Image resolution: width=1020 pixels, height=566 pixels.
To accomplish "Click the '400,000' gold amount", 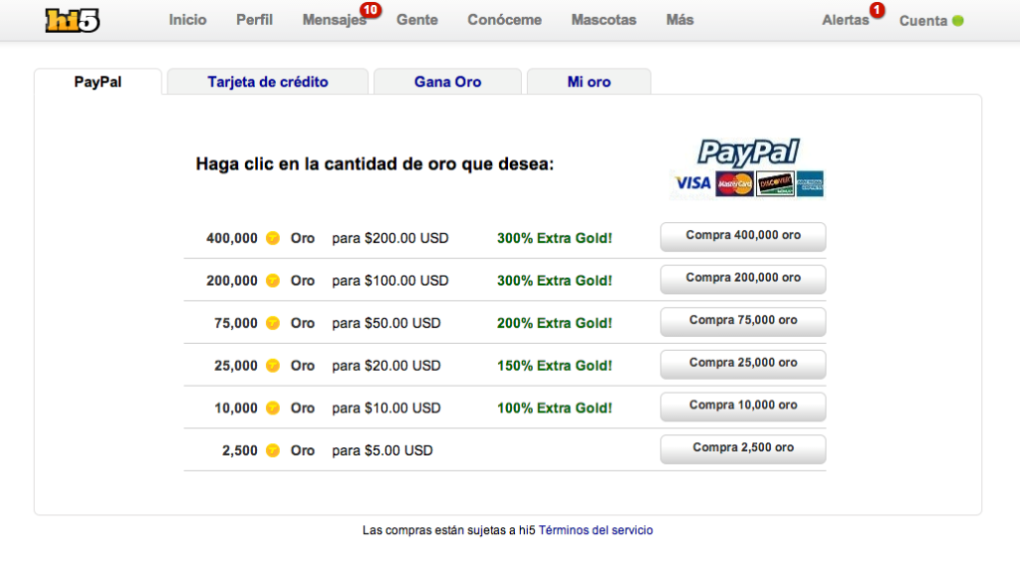I will [232, 238].
